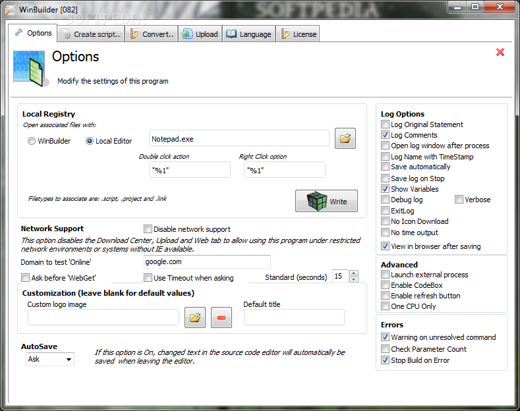
Task: Switch to the Create script tab
Action: pyautogui.click(x=91, y=34)
